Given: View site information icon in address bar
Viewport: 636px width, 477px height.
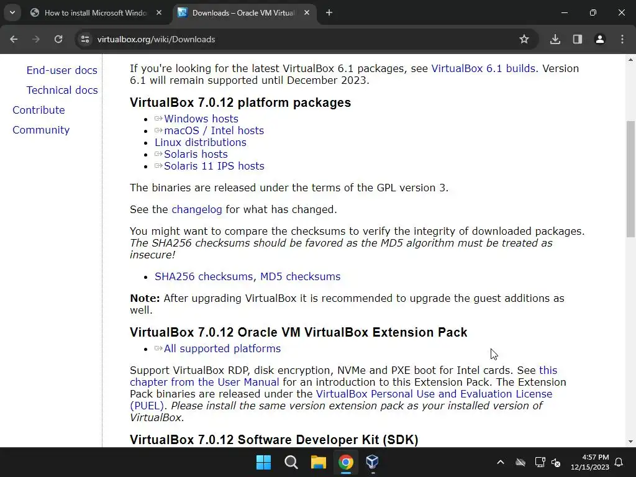Looking at the screenshot, I should tap(85, 39).
